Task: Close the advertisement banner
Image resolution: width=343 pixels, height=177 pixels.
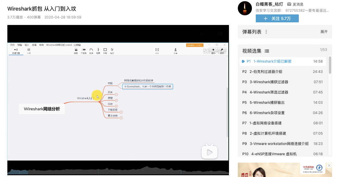Action: pos(329,166)
